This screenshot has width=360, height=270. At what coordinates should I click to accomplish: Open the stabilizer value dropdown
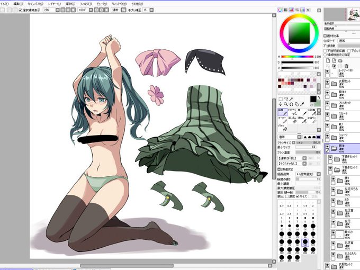click(x=151, y=10)
